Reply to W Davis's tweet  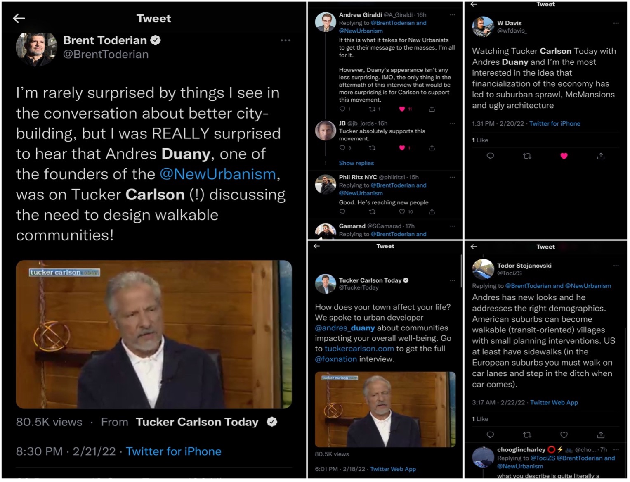point(490,156)
